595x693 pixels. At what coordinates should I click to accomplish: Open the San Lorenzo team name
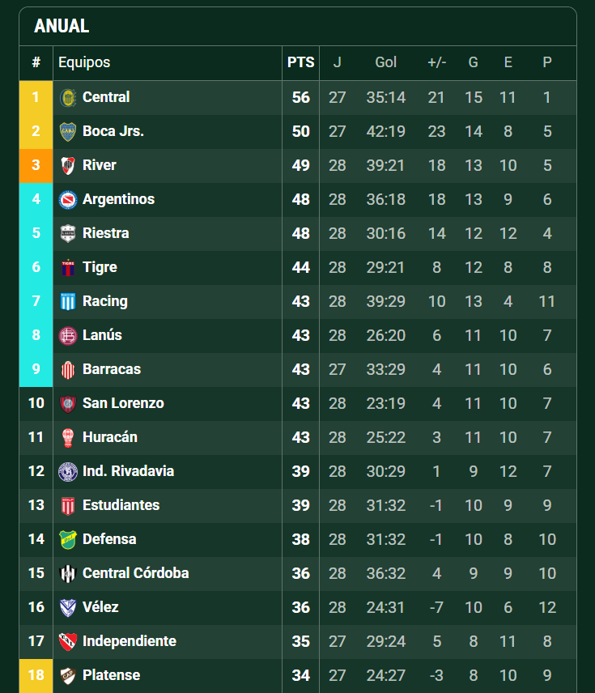123,403
